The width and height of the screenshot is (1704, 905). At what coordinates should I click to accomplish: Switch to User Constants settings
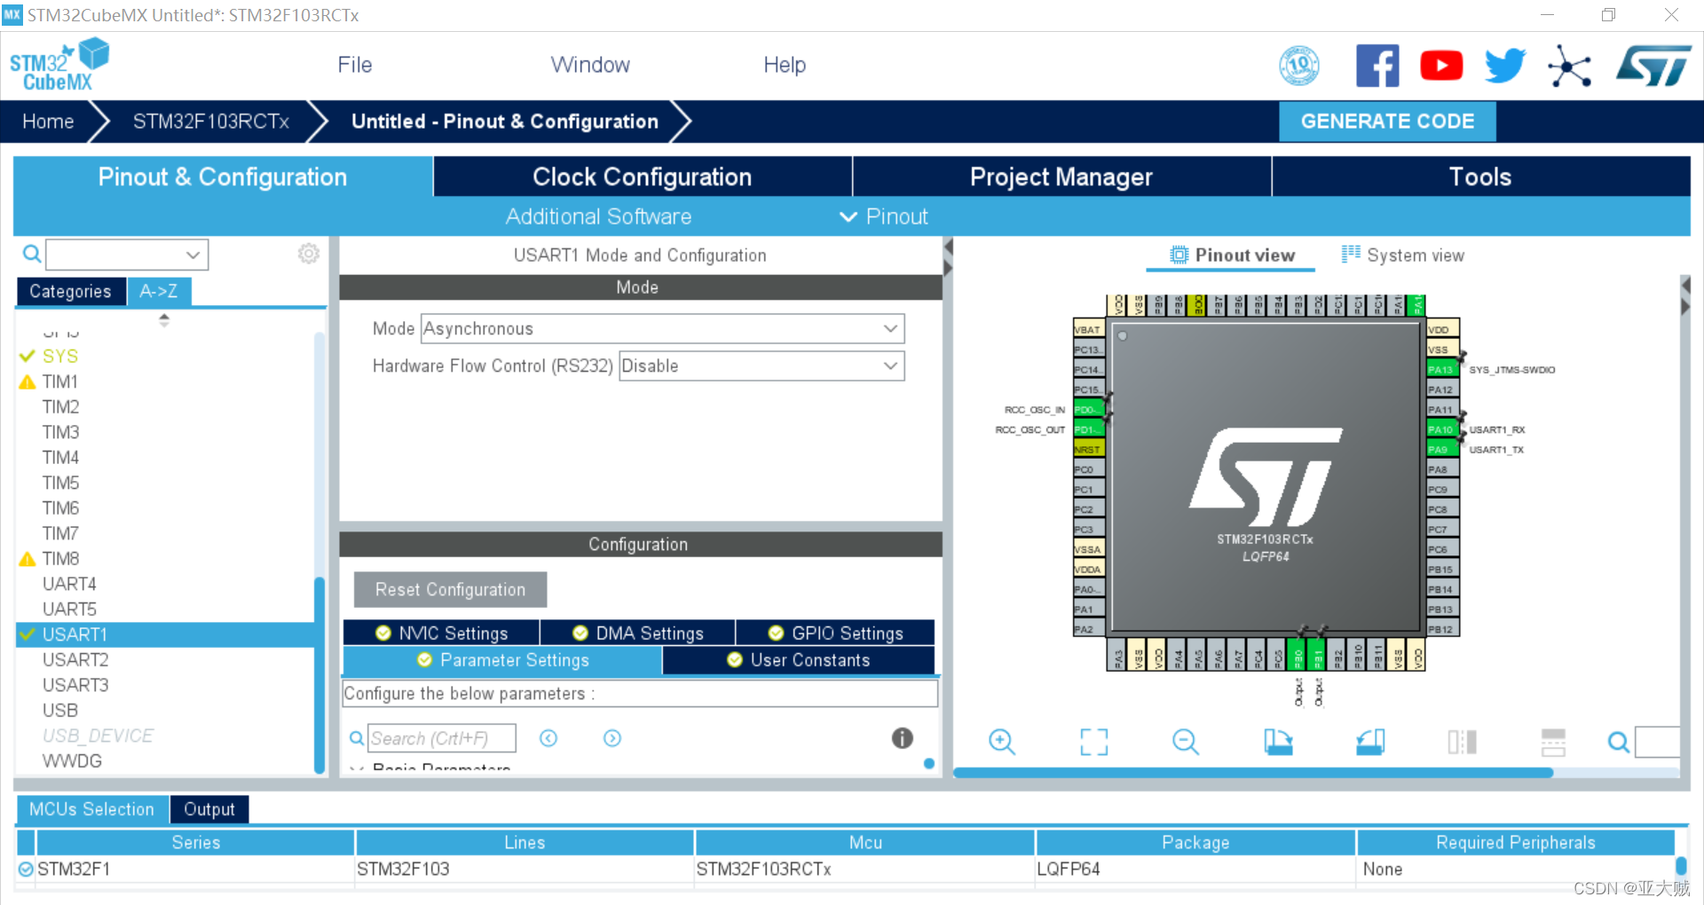click(x=798, y=660)
